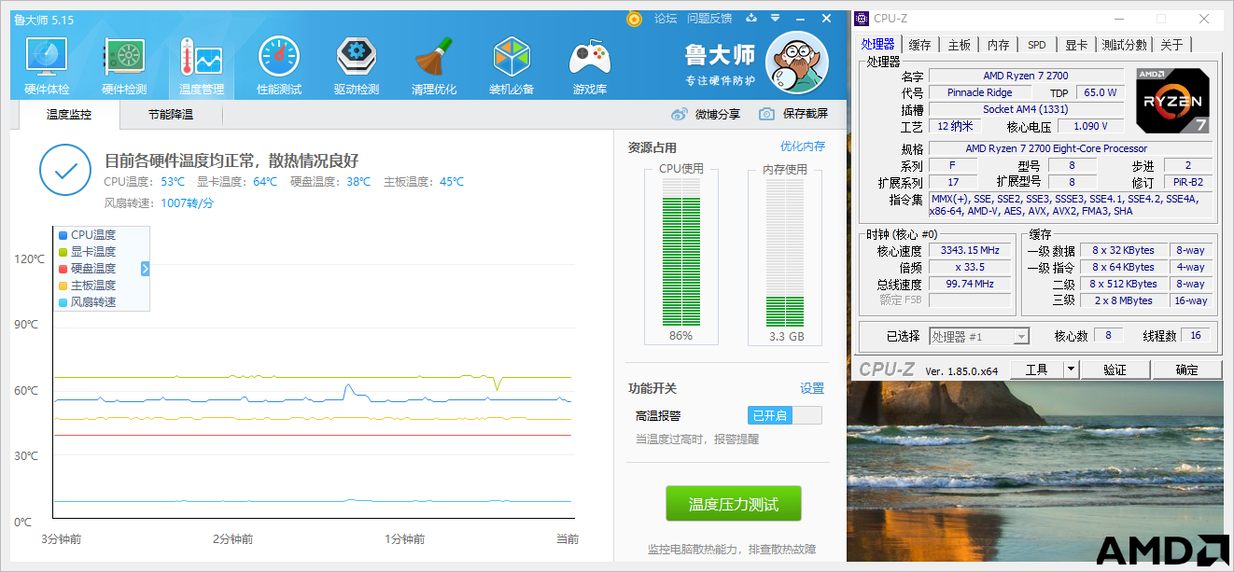Screen dimensions: 1234x572
Task: Click the 风扇转速 1007转/分 reading
Action: click(159, 202)
